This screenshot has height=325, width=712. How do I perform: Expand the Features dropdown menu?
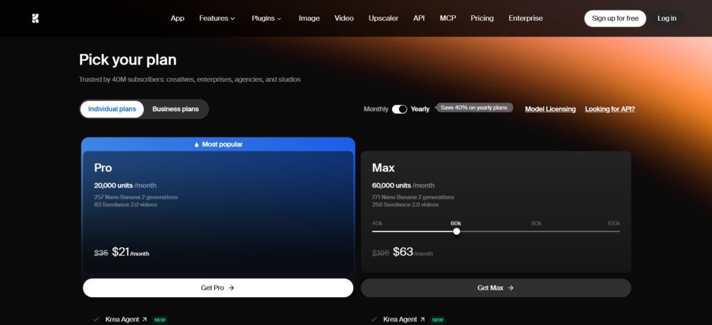click(217, 19)
